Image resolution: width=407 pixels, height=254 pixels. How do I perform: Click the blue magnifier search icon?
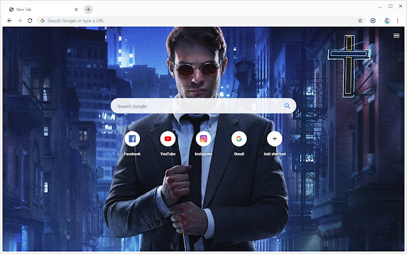287,106
